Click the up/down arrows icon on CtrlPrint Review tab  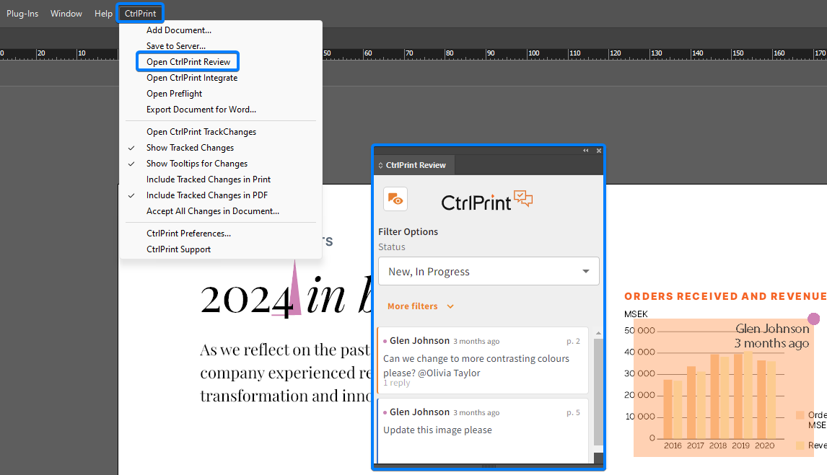click(x=380, y=165)
